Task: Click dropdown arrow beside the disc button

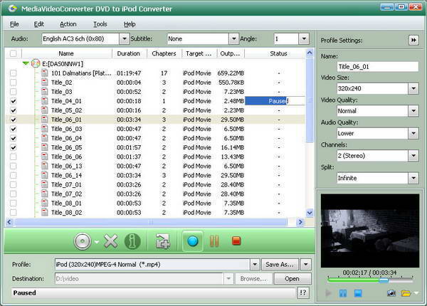Action: 96,241
